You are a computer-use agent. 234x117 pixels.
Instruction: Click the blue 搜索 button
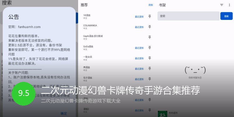coord(226,16)
